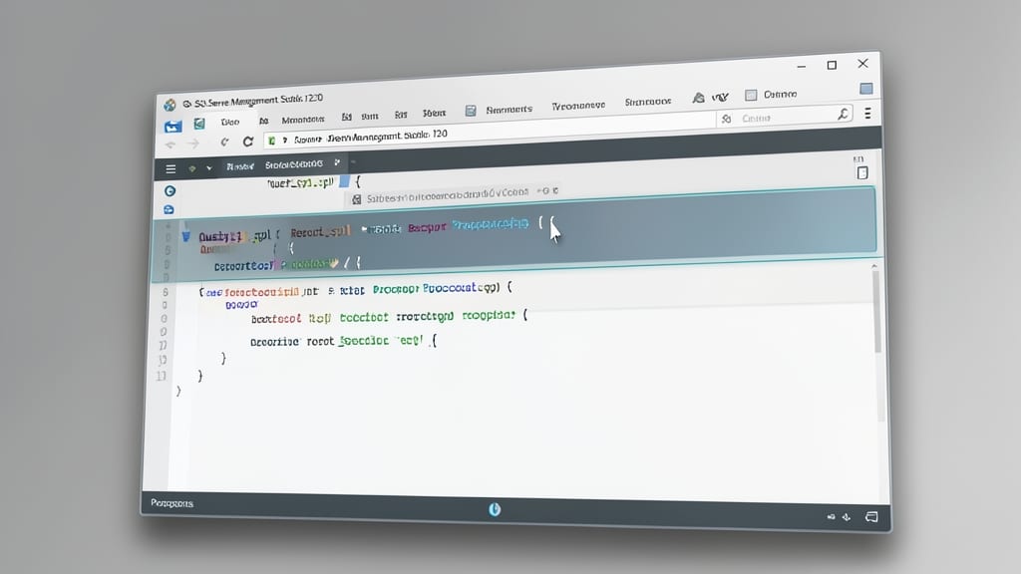Click the circular arrow icon in left sidebar
Image resolution: width=1021 pixels, height=574 pixels.
pyautogui.click(x=170, y=190)
